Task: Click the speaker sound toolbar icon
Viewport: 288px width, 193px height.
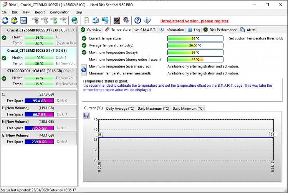Action: (126, 20)
